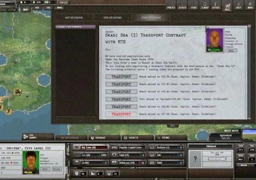The height and width of the screenshot is (180, 256).
Task: Click the governor's portrait
Action: tap(31, 162)
